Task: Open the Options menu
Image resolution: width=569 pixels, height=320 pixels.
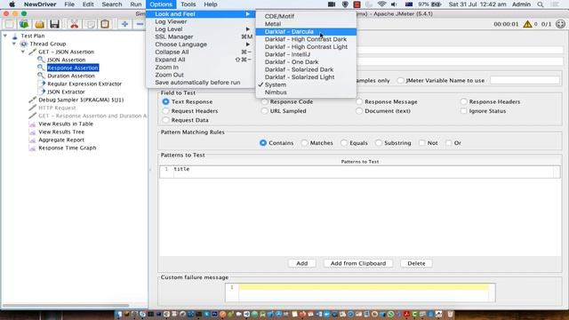Action: [x=161, y=4]
